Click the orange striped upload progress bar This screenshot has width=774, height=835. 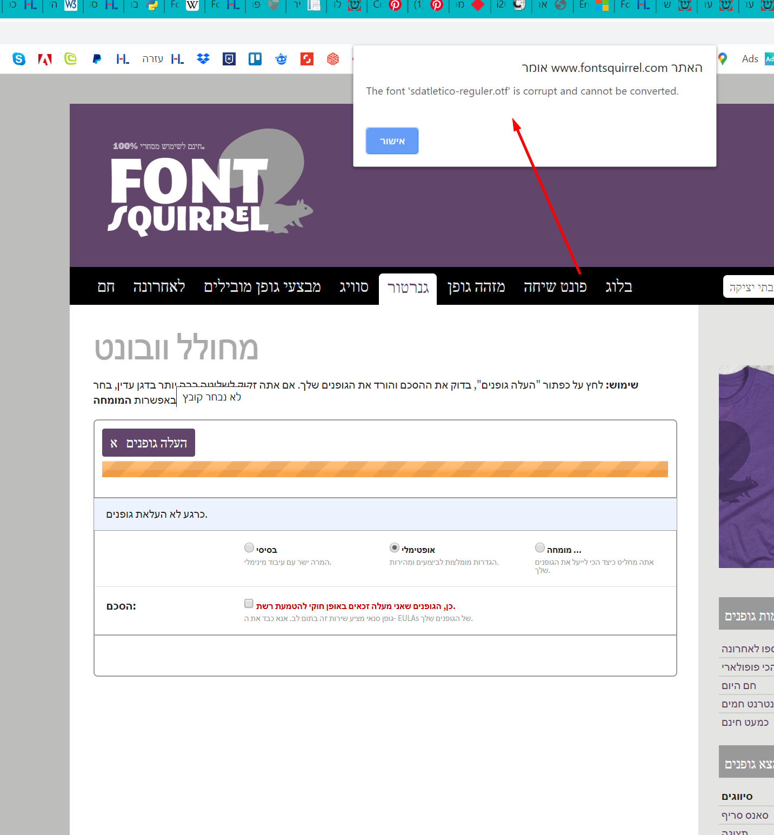point(385,469)
